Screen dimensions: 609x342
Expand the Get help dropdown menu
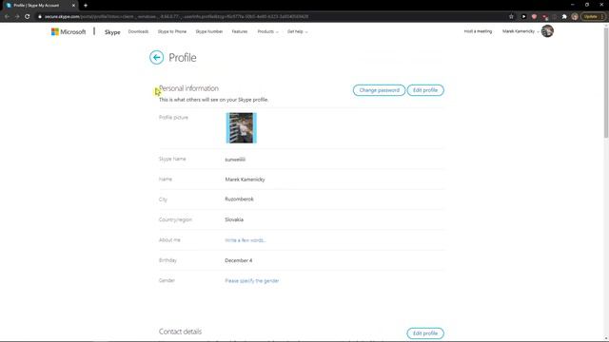pyautogui.click(x=297, y=31)
